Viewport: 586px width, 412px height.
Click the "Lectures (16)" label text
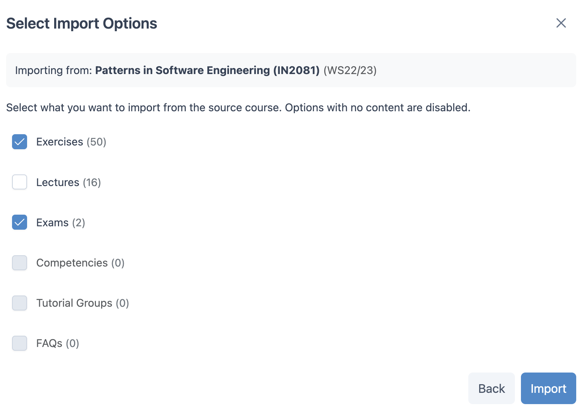tap(68, 182)
